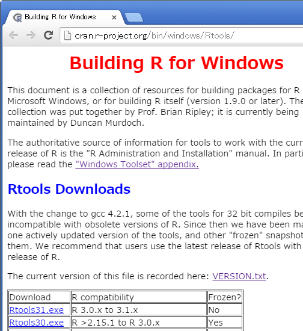This screenshot has height=331, width=303.
Task: Download Rtools30.exe
Action: pos(37,323)
